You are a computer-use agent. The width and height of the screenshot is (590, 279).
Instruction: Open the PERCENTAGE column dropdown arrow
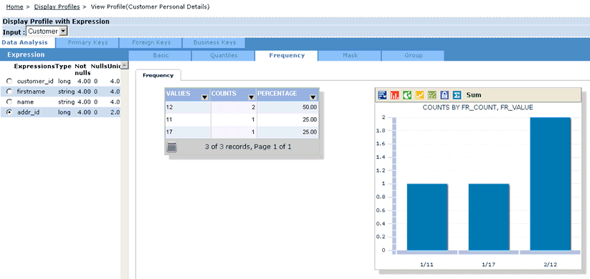coord(313,97)
